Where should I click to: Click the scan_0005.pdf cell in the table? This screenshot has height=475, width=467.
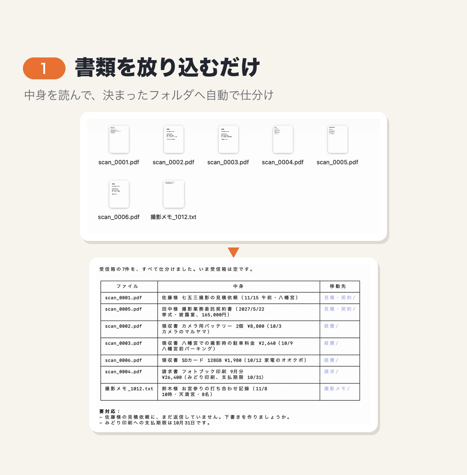[x=129, y=312]
